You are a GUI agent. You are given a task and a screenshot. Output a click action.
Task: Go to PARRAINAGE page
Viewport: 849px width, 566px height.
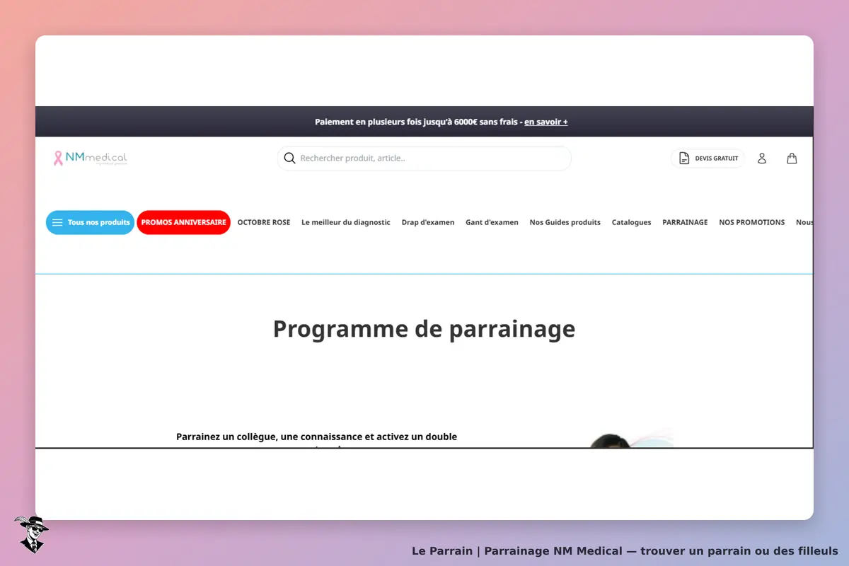click(685, 222)
